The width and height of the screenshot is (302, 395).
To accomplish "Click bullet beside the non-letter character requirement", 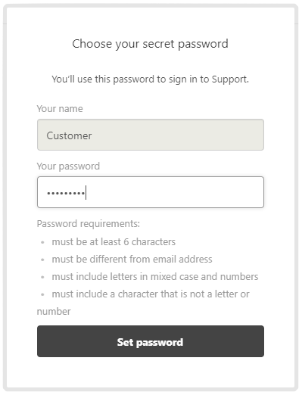I will 42,294.
